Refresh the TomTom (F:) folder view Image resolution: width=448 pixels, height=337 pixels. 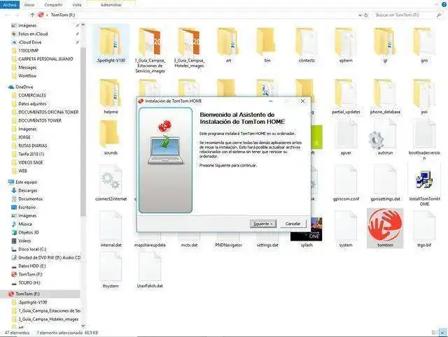tap(366, 15)
